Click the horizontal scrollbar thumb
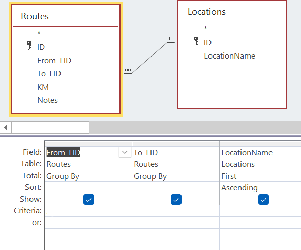Screen dimensions: 301x250 coord(50,127)
